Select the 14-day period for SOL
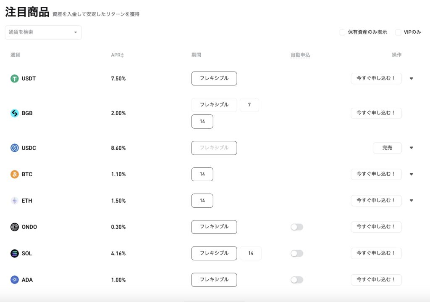The image size is (430, 302). point(251,253)
